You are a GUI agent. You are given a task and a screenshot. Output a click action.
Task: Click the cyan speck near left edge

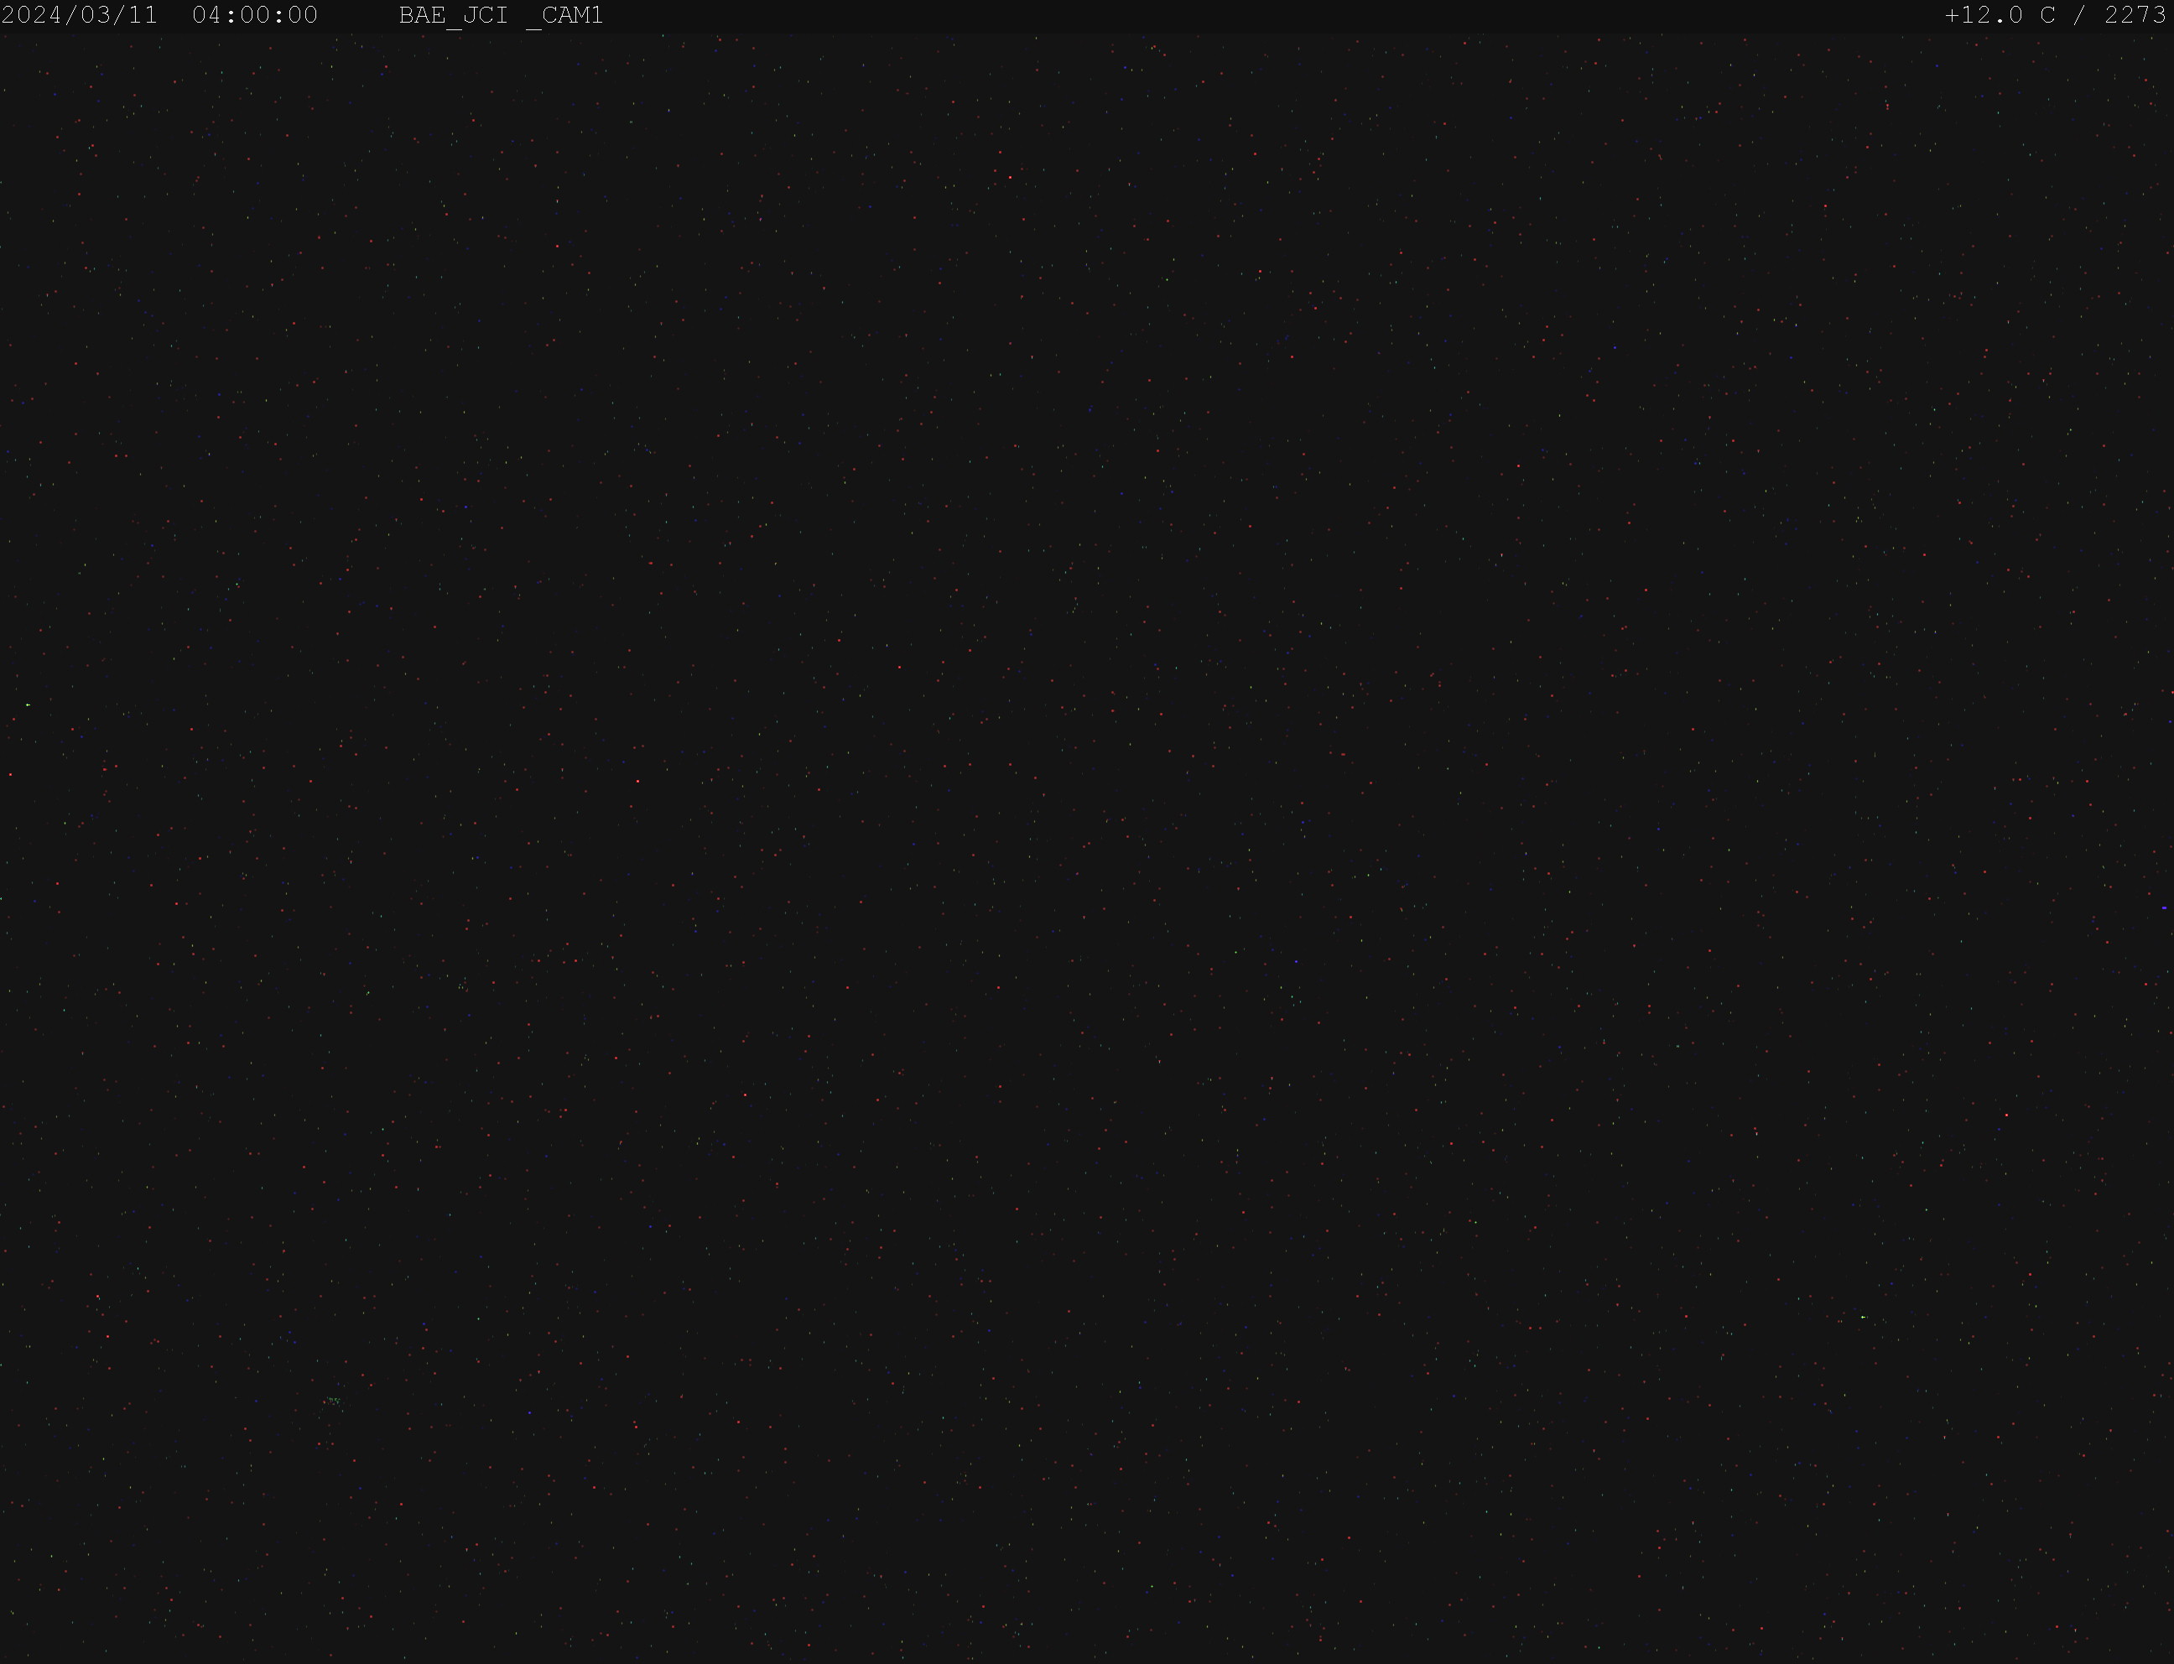pos(28,705)
